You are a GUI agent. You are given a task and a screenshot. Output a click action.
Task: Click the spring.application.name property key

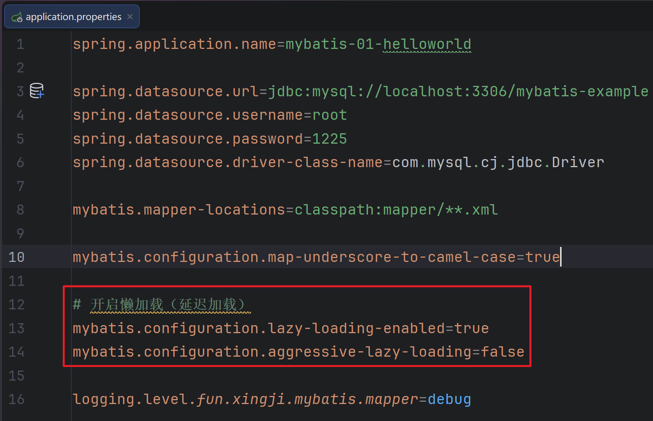(x=174, y=44)
